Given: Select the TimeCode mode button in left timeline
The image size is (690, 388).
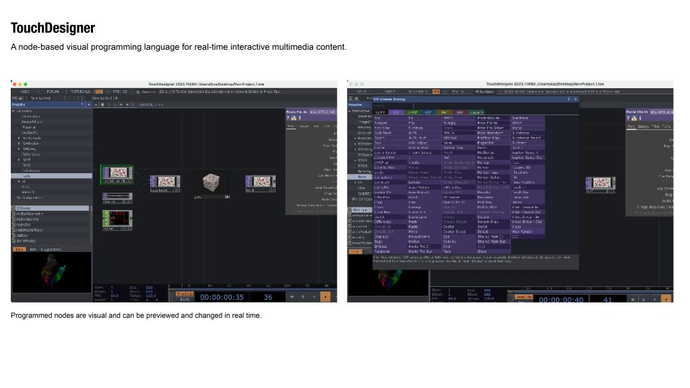Looking at the screenshot, I should point(185,294).
